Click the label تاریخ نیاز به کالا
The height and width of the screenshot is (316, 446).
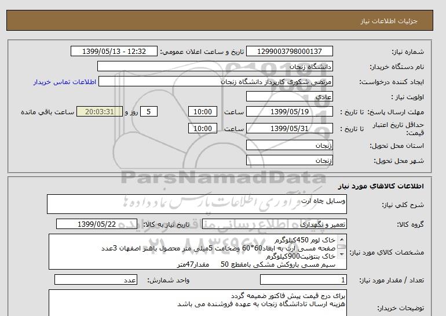[166, 224]
